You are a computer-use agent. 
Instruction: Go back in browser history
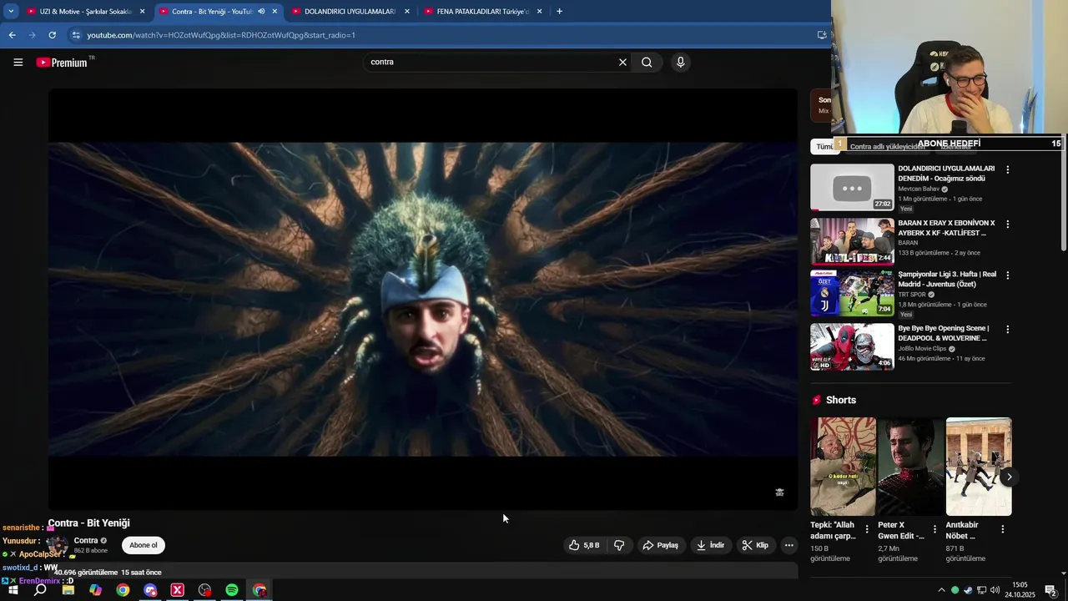click(12, 35)
